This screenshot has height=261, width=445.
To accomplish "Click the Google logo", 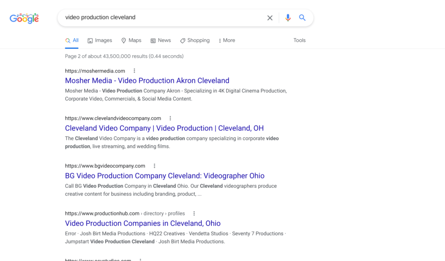I will 24,18.
